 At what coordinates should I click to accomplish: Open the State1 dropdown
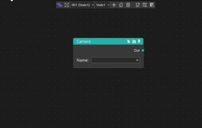[x=103, y=5]
